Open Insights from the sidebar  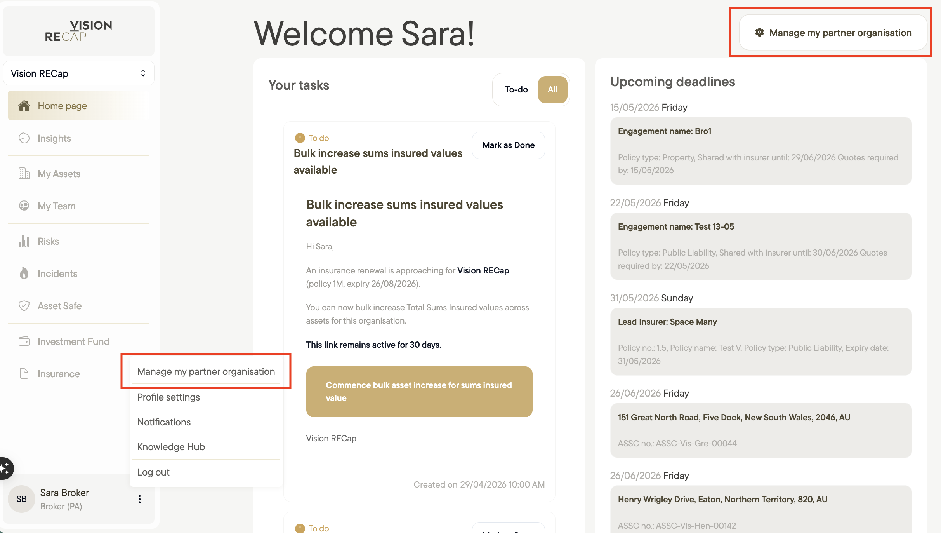[x=79, y=138]
